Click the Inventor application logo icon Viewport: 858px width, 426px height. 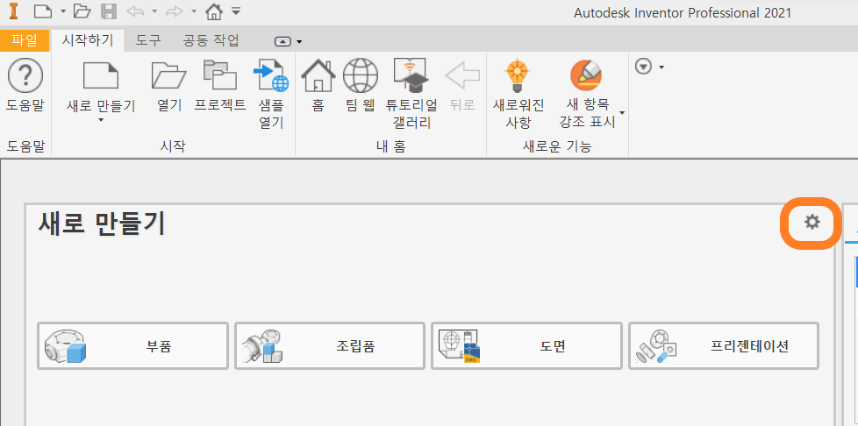pyautogui.click(x=13, y=11)
